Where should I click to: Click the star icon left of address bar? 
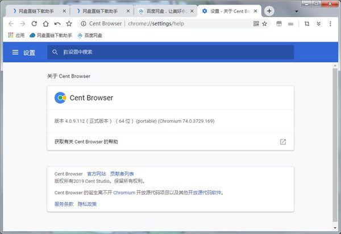[69, 23]
